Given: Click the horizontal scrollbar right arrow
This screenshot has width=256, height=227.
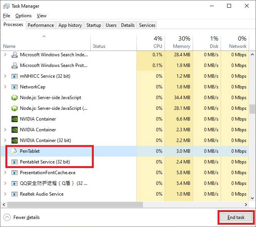Looking at the screenshot, I should 246,204.
